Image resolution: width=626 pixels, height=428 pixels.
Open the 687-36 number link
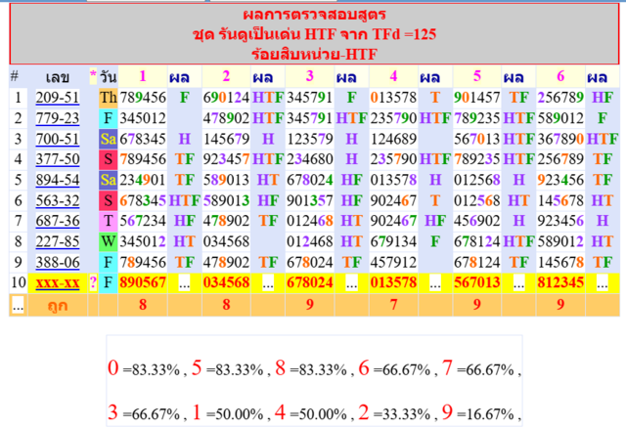pyautogui.click(x=58, y=221)
